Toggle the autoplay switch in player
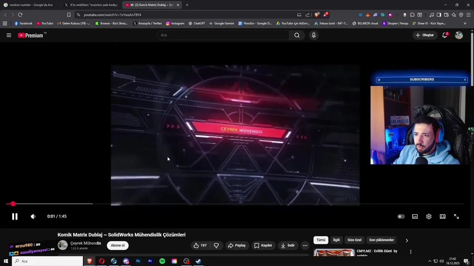 pyautogui.click(x=401, y=216)
